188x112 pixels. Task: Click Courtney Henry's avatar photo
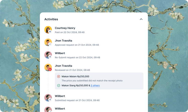point(48,30)
